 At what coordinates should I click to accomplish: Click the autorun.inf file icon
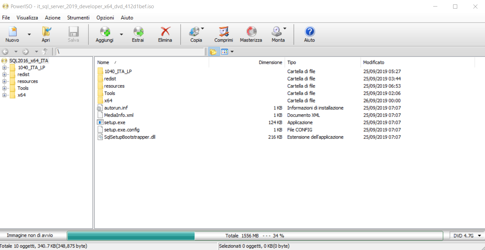[100, 108]
